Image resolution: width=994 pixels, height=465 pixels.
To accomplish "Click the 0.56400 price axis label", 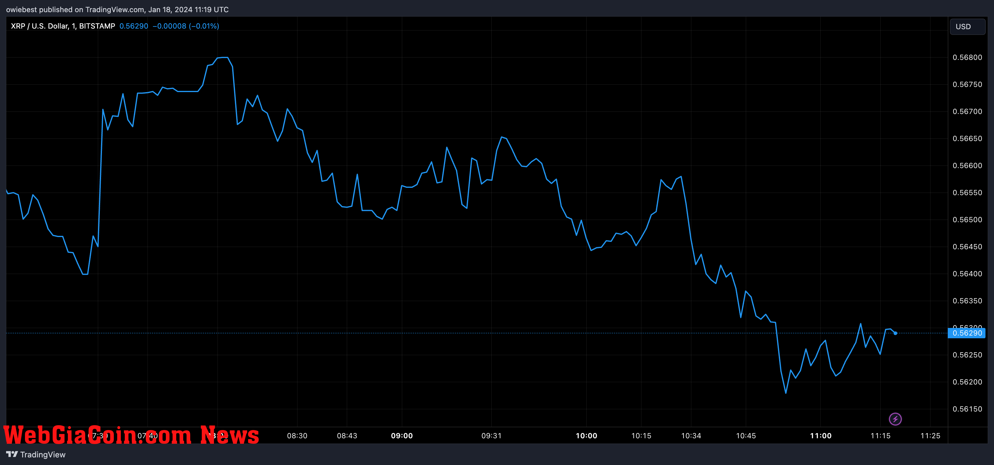I will click(968, 274).
